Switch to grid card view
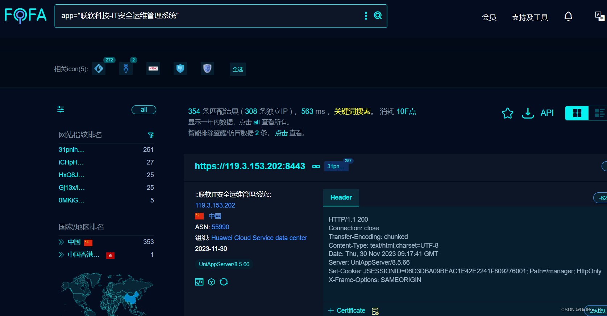 (577, 113)
